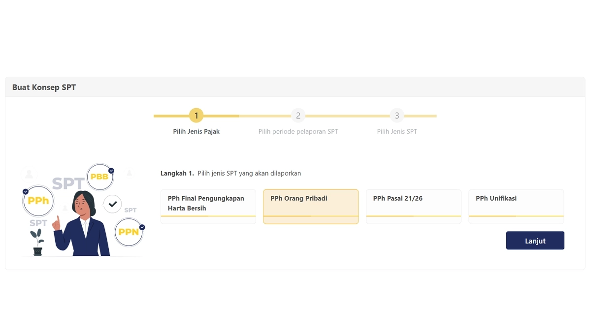Jump to step 2 circle in the stepper
This screenshot has width=591, height=332.
[298, 116]
